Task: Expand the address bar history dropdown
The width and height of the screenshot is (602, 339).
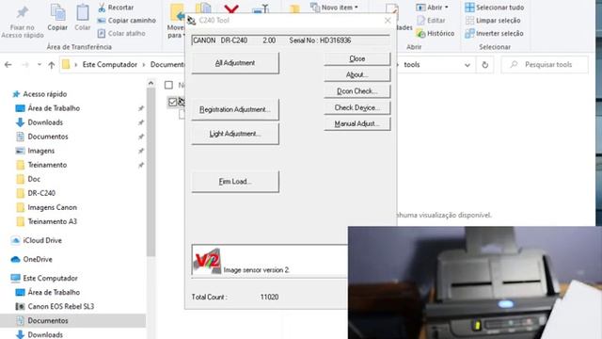Action: pyautogui.click(x=467, y=65)
